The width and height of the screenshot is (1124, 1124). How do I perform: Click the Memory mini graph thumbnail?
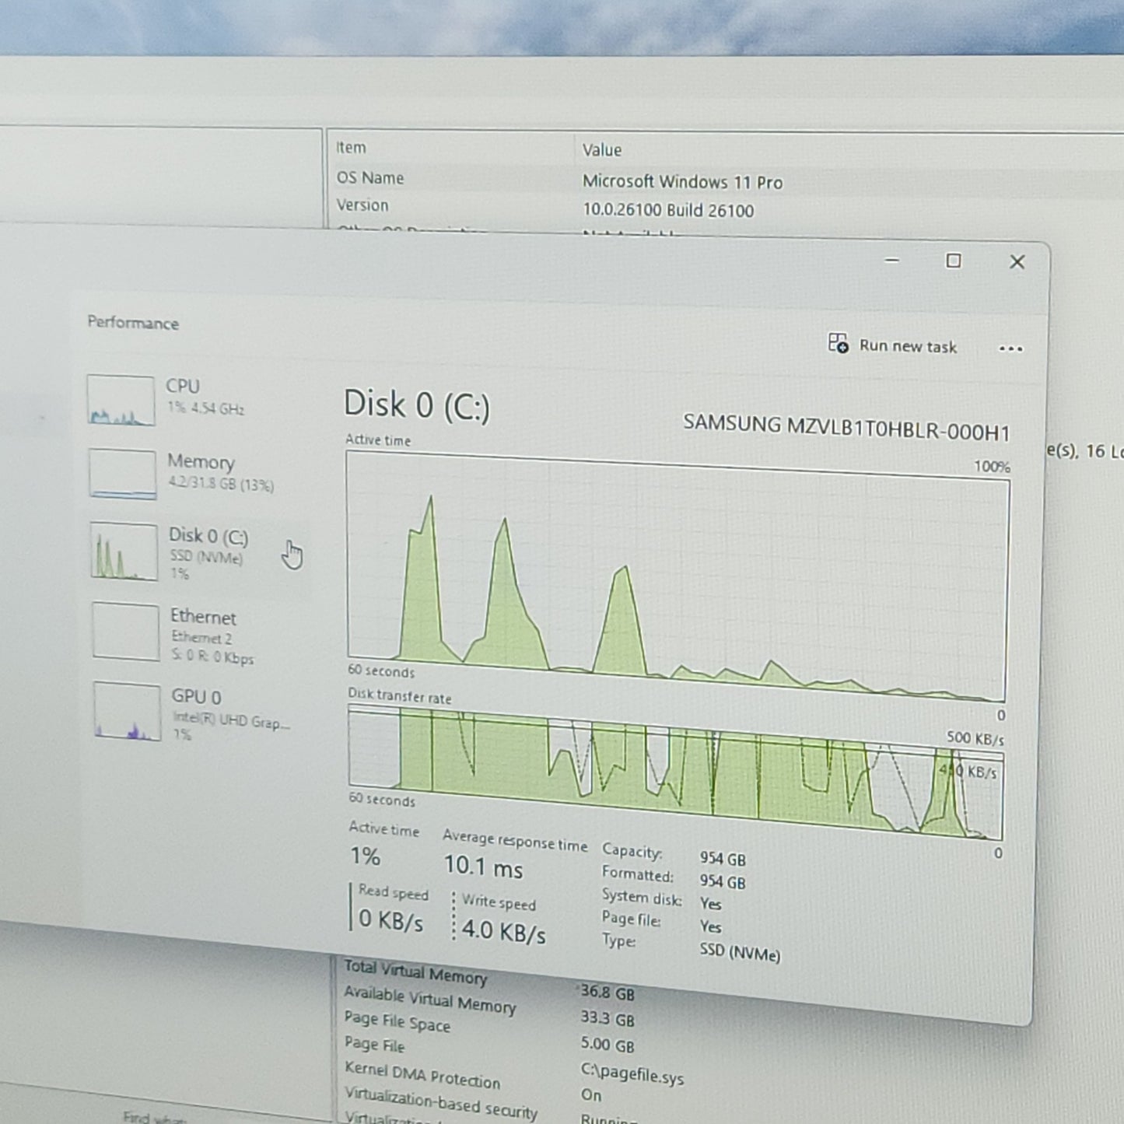click(x=122, y=474)
